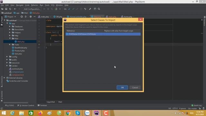Click the Search Everywhere magnifier icon

click(x=99, y=9)
